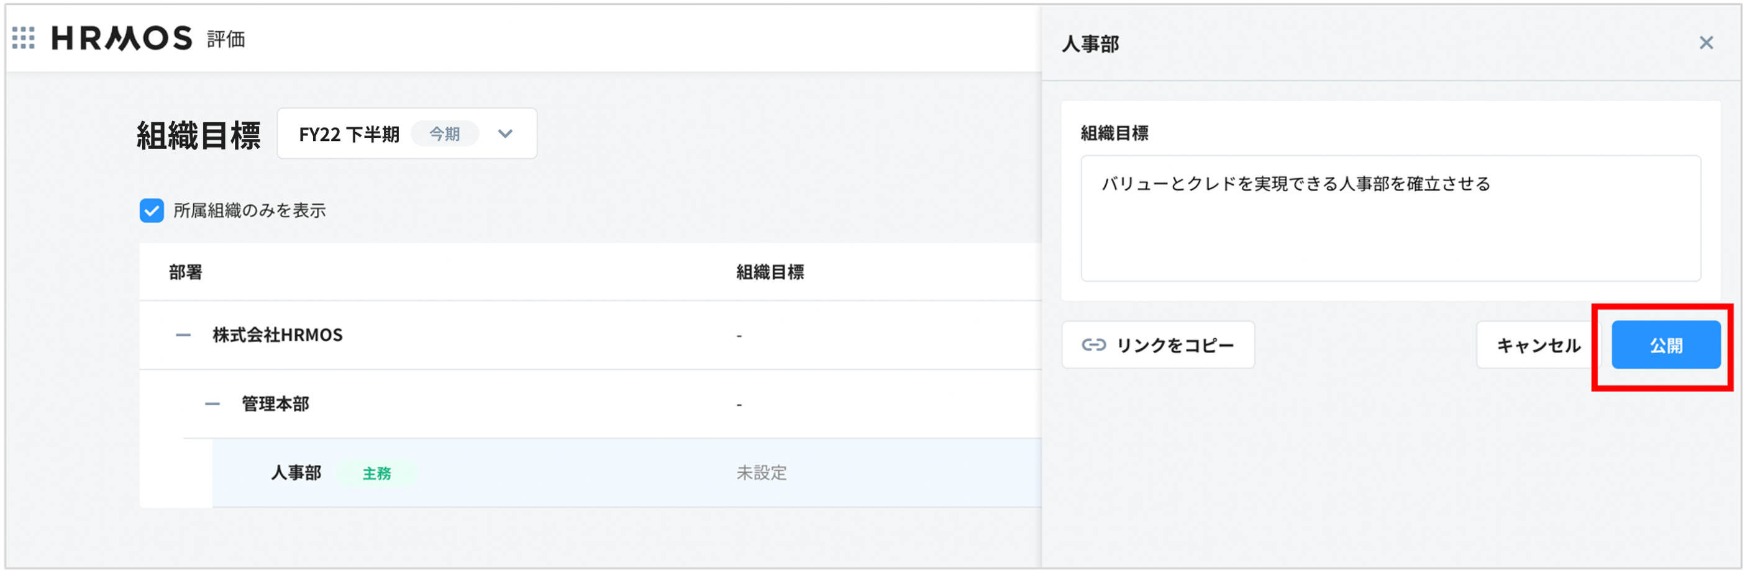1745x574 pixels.
Task: Click the HRMOS logo
Action: 122,38
